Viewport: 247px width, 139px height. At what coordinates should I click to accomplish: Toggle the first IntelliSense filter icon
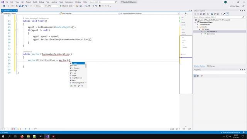click(71, 86)
